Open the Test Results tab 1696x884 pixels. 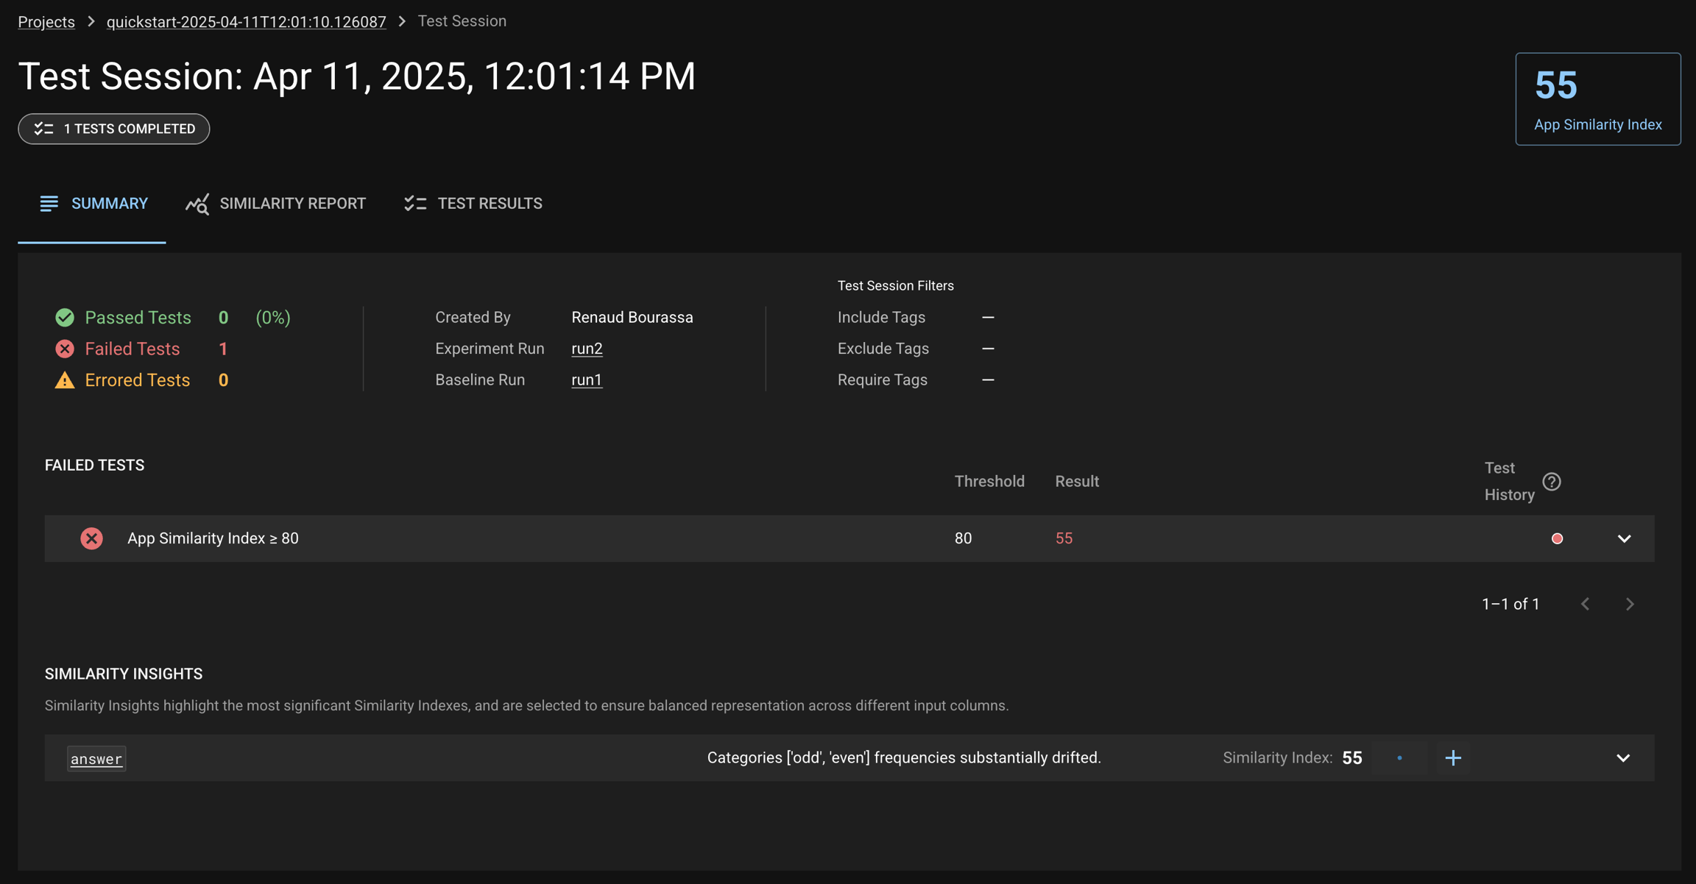point(473,204)
